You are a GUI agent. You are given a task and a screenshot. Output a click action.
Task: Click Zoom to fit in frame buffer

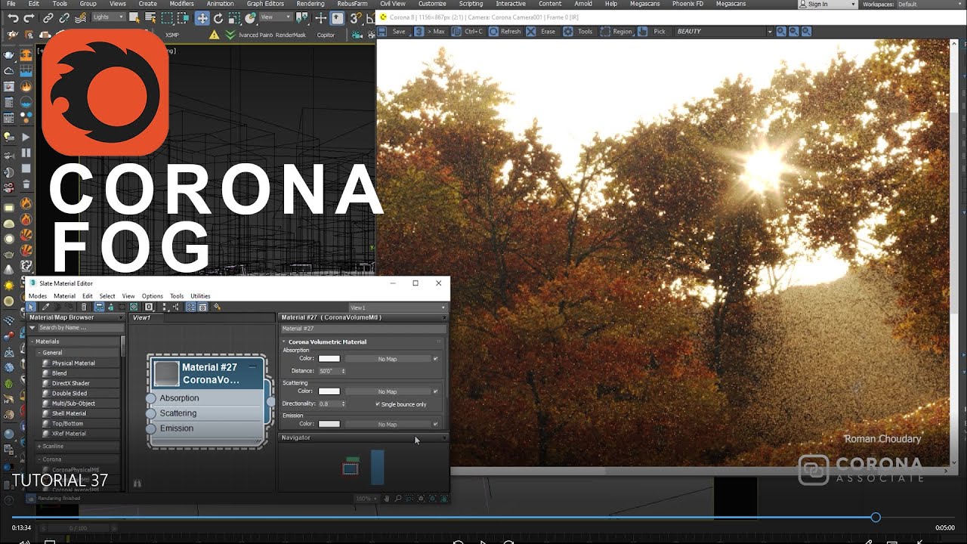point(806,32)
